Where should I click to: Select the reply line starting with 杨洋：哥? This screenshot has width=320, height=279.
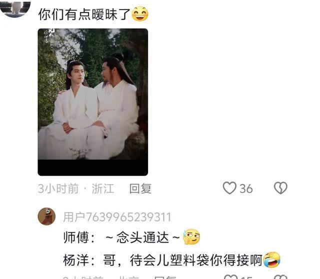pos(163,260)
